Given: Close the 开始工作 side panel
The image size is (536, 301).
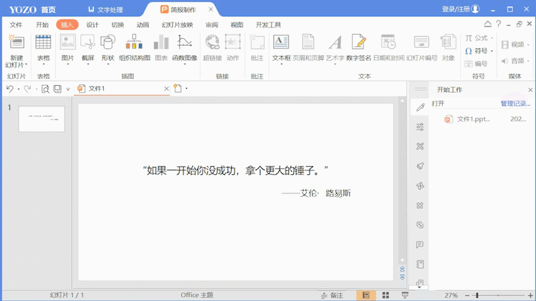Looking at the screenshot, I should click(530, 90).
